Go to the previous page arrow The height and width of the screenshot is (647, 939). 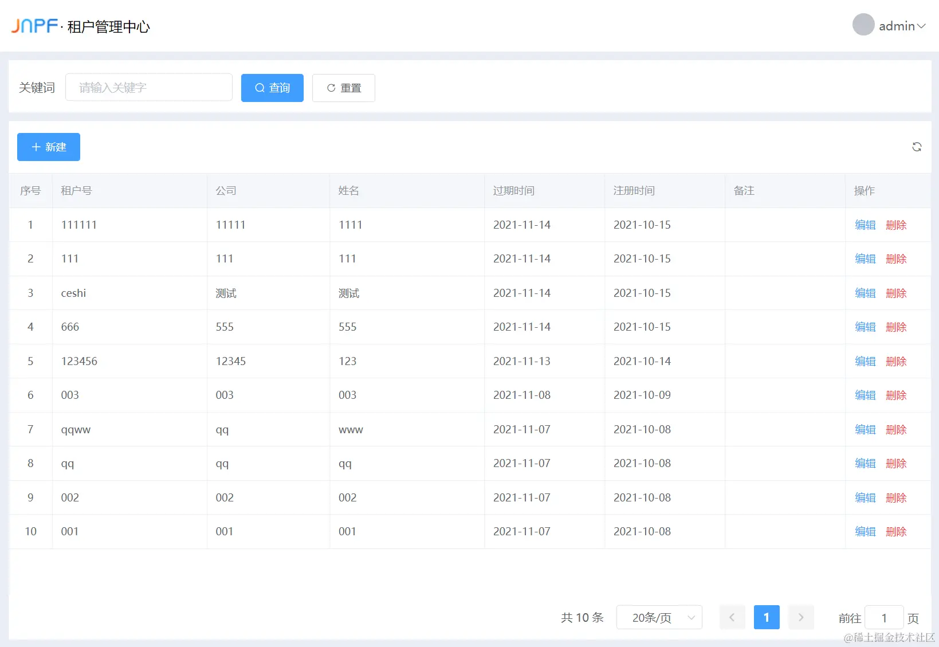coord(732,617)
